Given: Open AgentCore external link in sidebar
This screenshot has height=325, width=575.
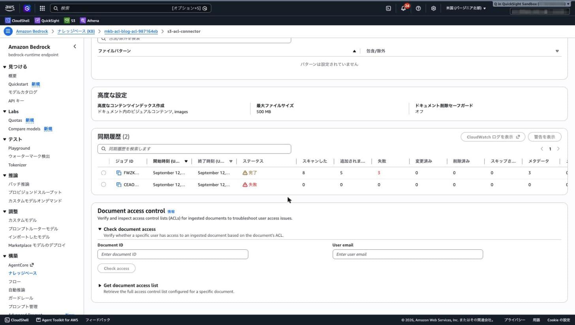Looking at the screenshot, I should pos(21,265).
